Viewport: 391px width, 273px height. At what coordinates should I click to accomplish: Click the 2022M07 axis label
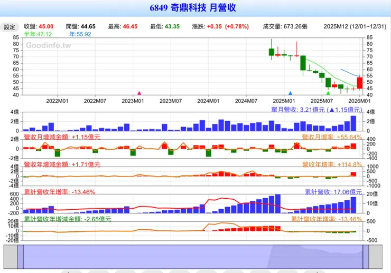[95, 101]
